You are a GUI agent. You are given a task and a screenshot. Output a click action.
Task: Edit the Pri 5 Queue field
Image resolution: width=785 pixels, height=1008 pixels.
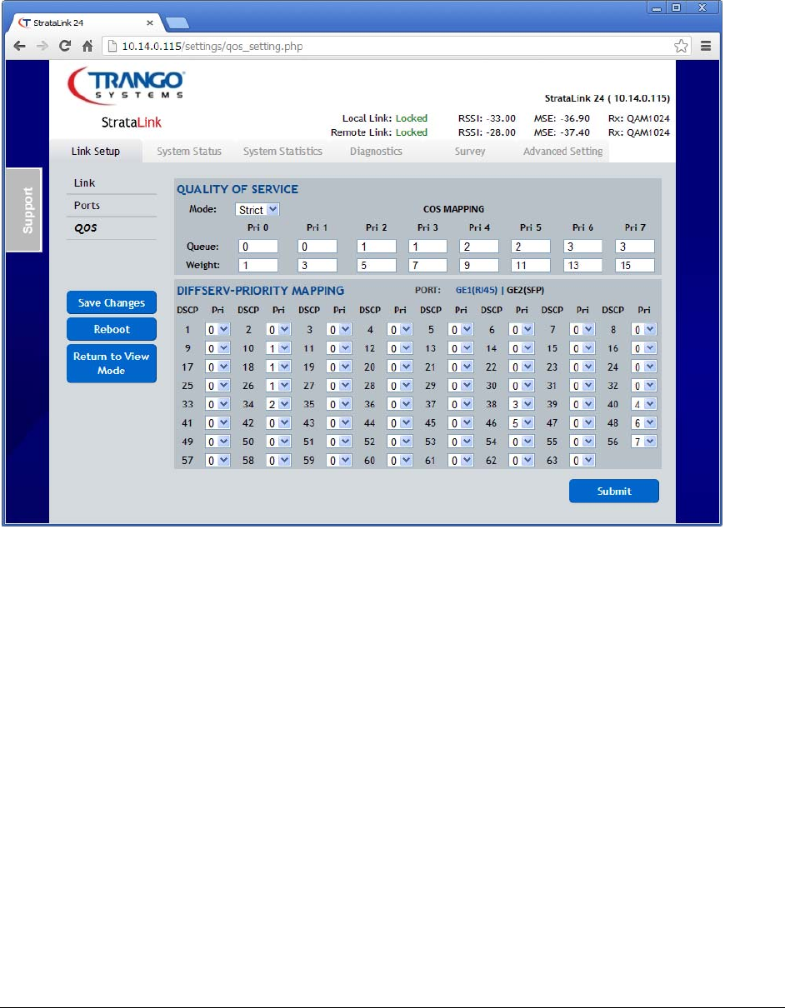click(x=531, y=247)
